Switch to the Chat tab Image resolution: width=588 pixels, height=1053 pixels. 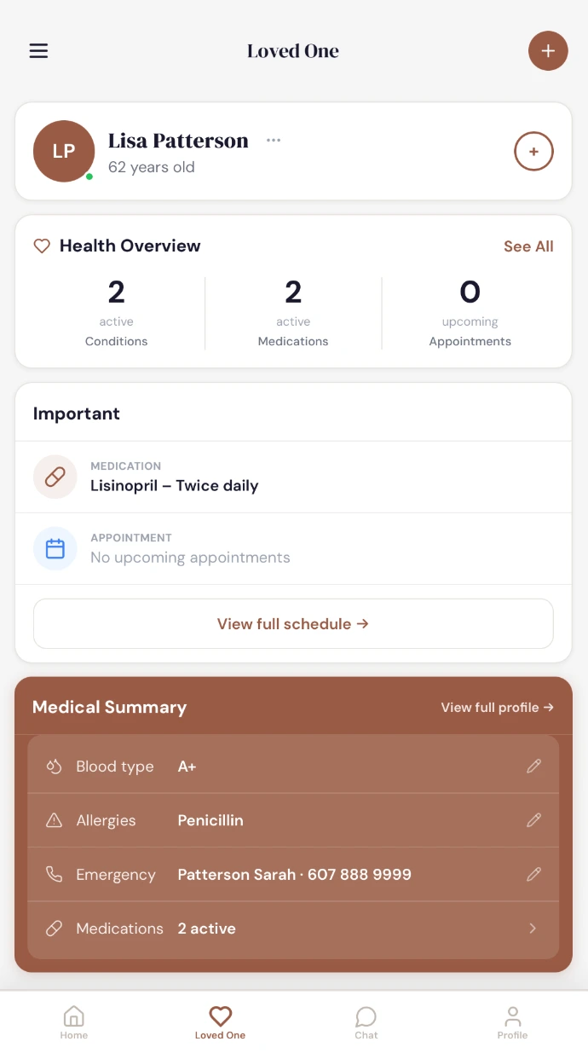366,1022
